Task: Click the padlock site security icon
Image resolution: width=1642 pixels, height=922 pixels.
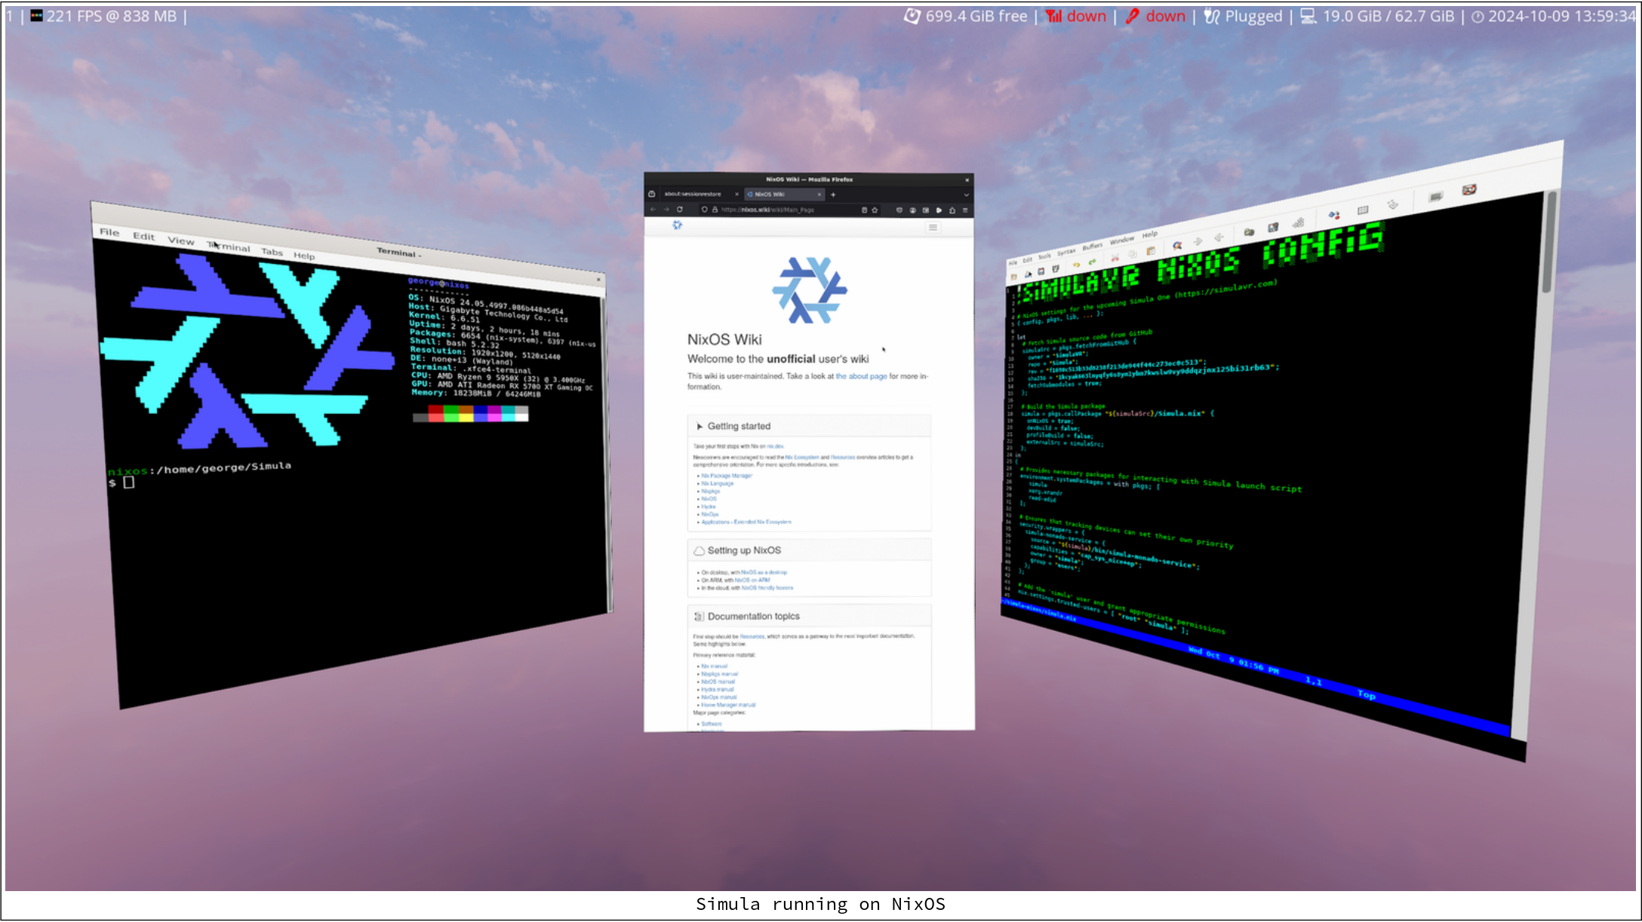Action: tap(715, 210)
